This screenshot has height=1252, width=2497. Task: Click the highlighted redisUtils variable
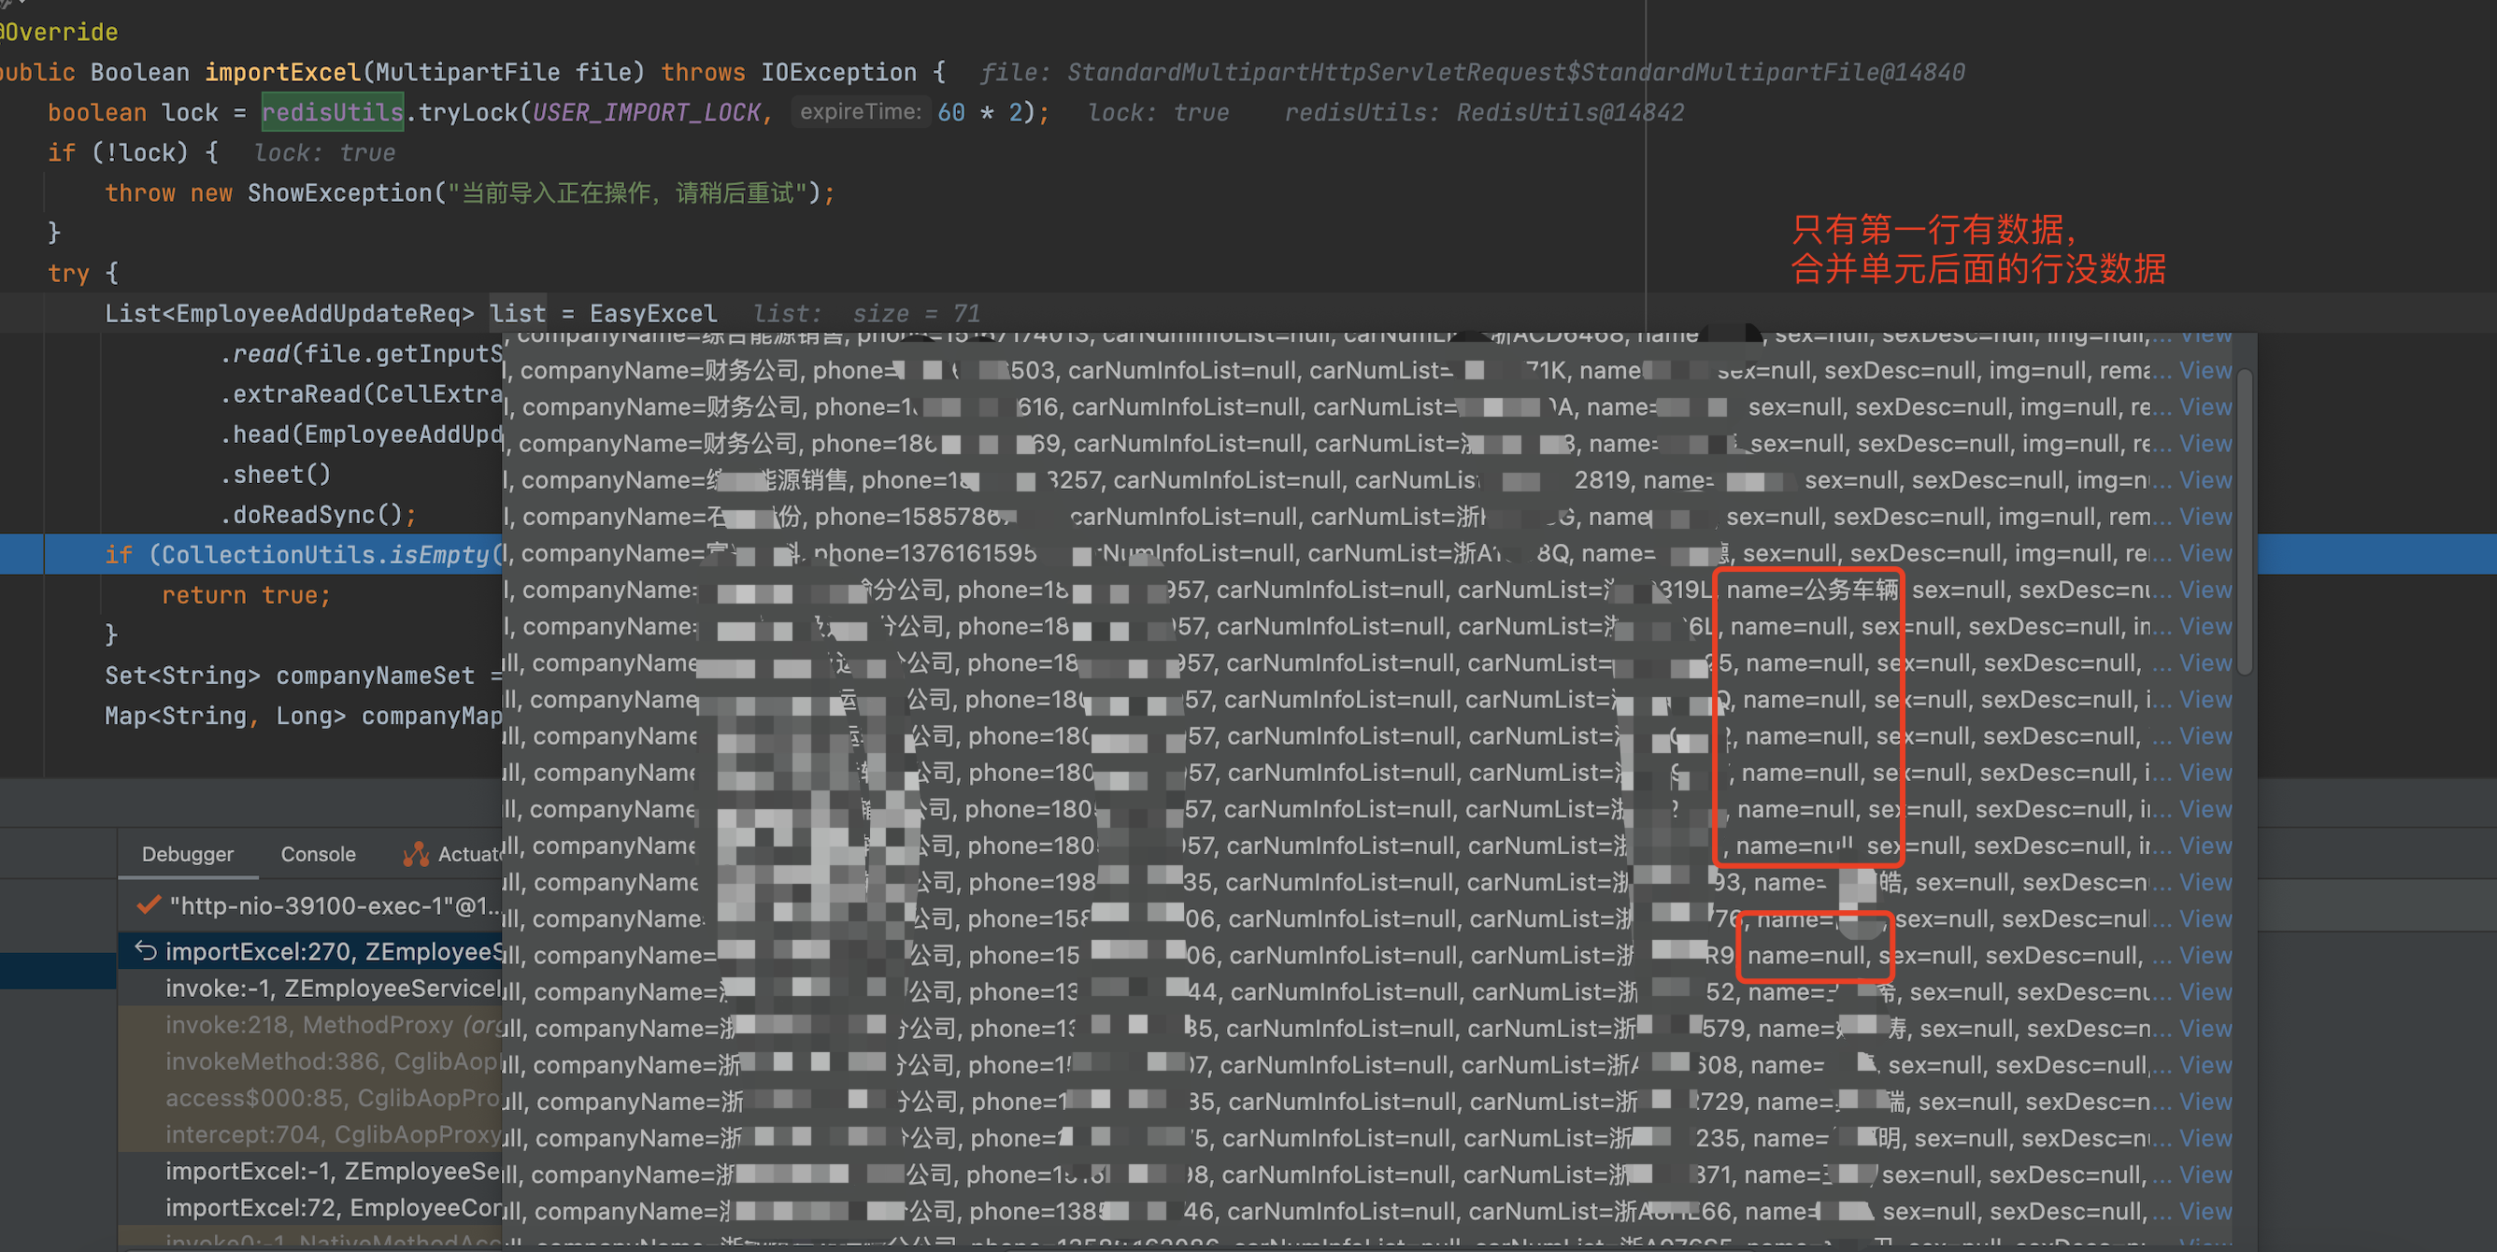coord(333,113)
